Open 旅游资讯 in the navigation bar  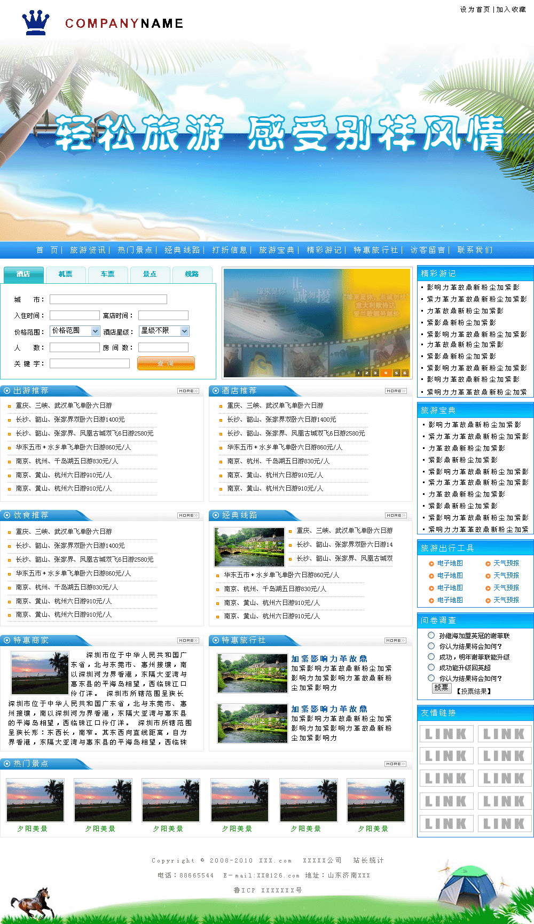coord(88,250)
